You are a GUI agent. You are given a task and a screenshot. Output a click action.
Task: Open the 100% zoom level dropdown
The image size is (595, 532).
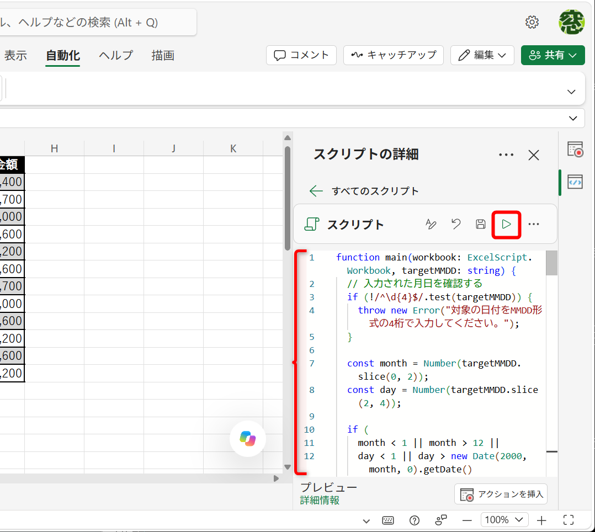pyautogui.click(x=504, y=520)
